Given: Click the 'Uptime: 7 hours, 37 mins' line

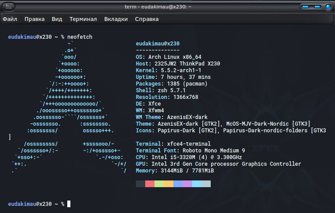Looking at the screenshot, I should [173, 77].
